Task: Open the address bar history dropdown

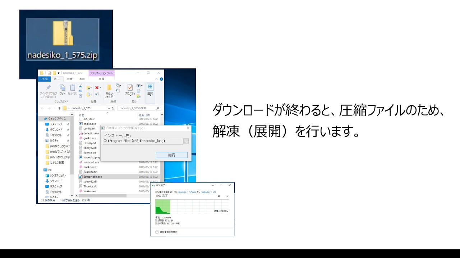Action: tap(109, 108)
